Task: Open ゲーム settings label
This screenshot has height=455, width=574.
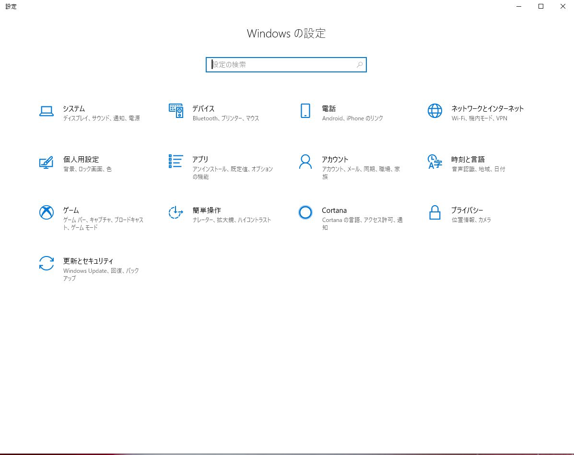Action: pyautogui.click(x=71, y=210)
